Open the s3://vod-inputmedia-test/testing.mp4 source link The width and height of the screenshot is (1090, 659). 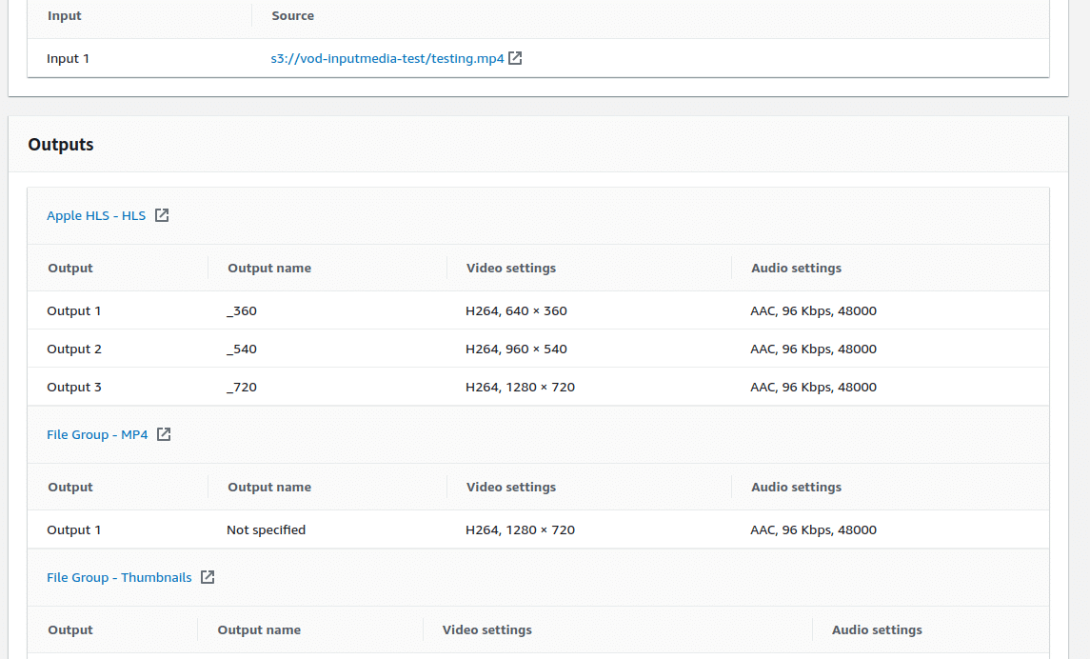coord(386,58)
